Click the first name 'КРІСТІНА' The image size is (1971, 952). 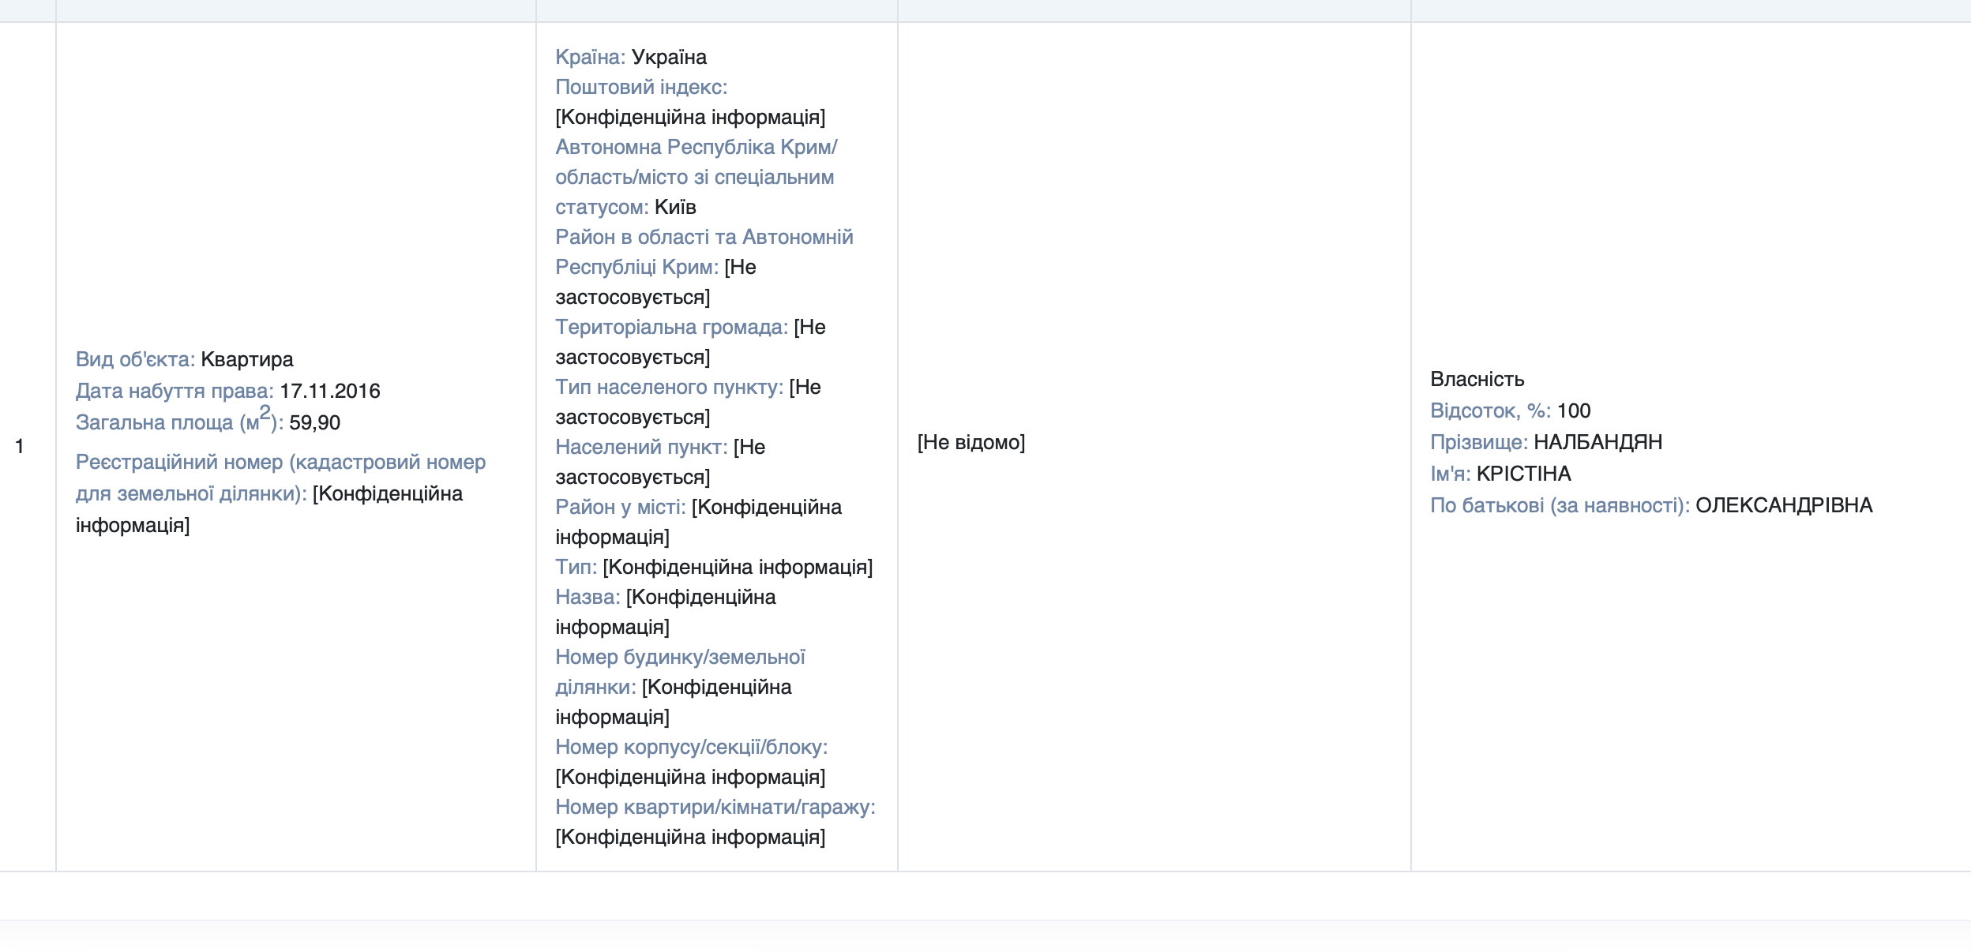[1523, 474]
